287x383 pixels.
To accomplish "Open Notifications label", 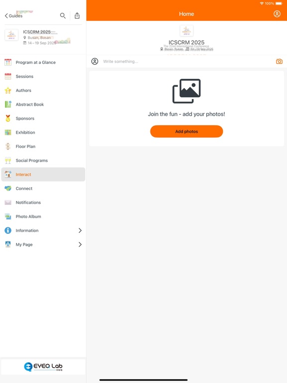I will 28,202.
